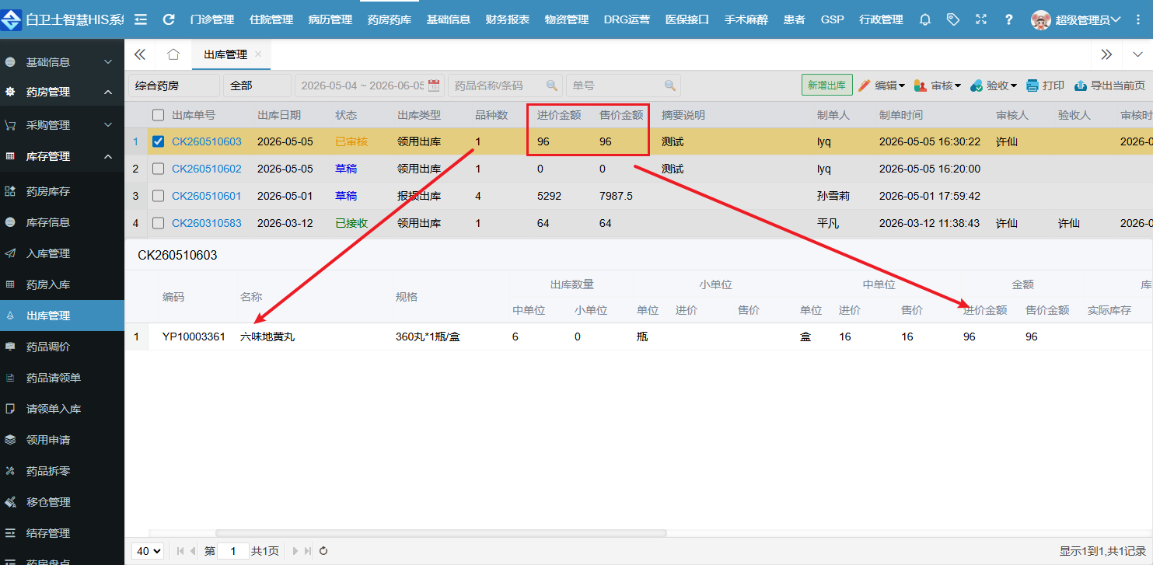Click the tag icon in header
Viewport: 1153px width, 565px height.
point(953,19)
